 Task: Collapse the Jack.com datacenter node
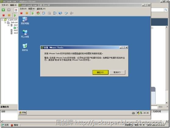pyautogui.click(x=5, y=23)
